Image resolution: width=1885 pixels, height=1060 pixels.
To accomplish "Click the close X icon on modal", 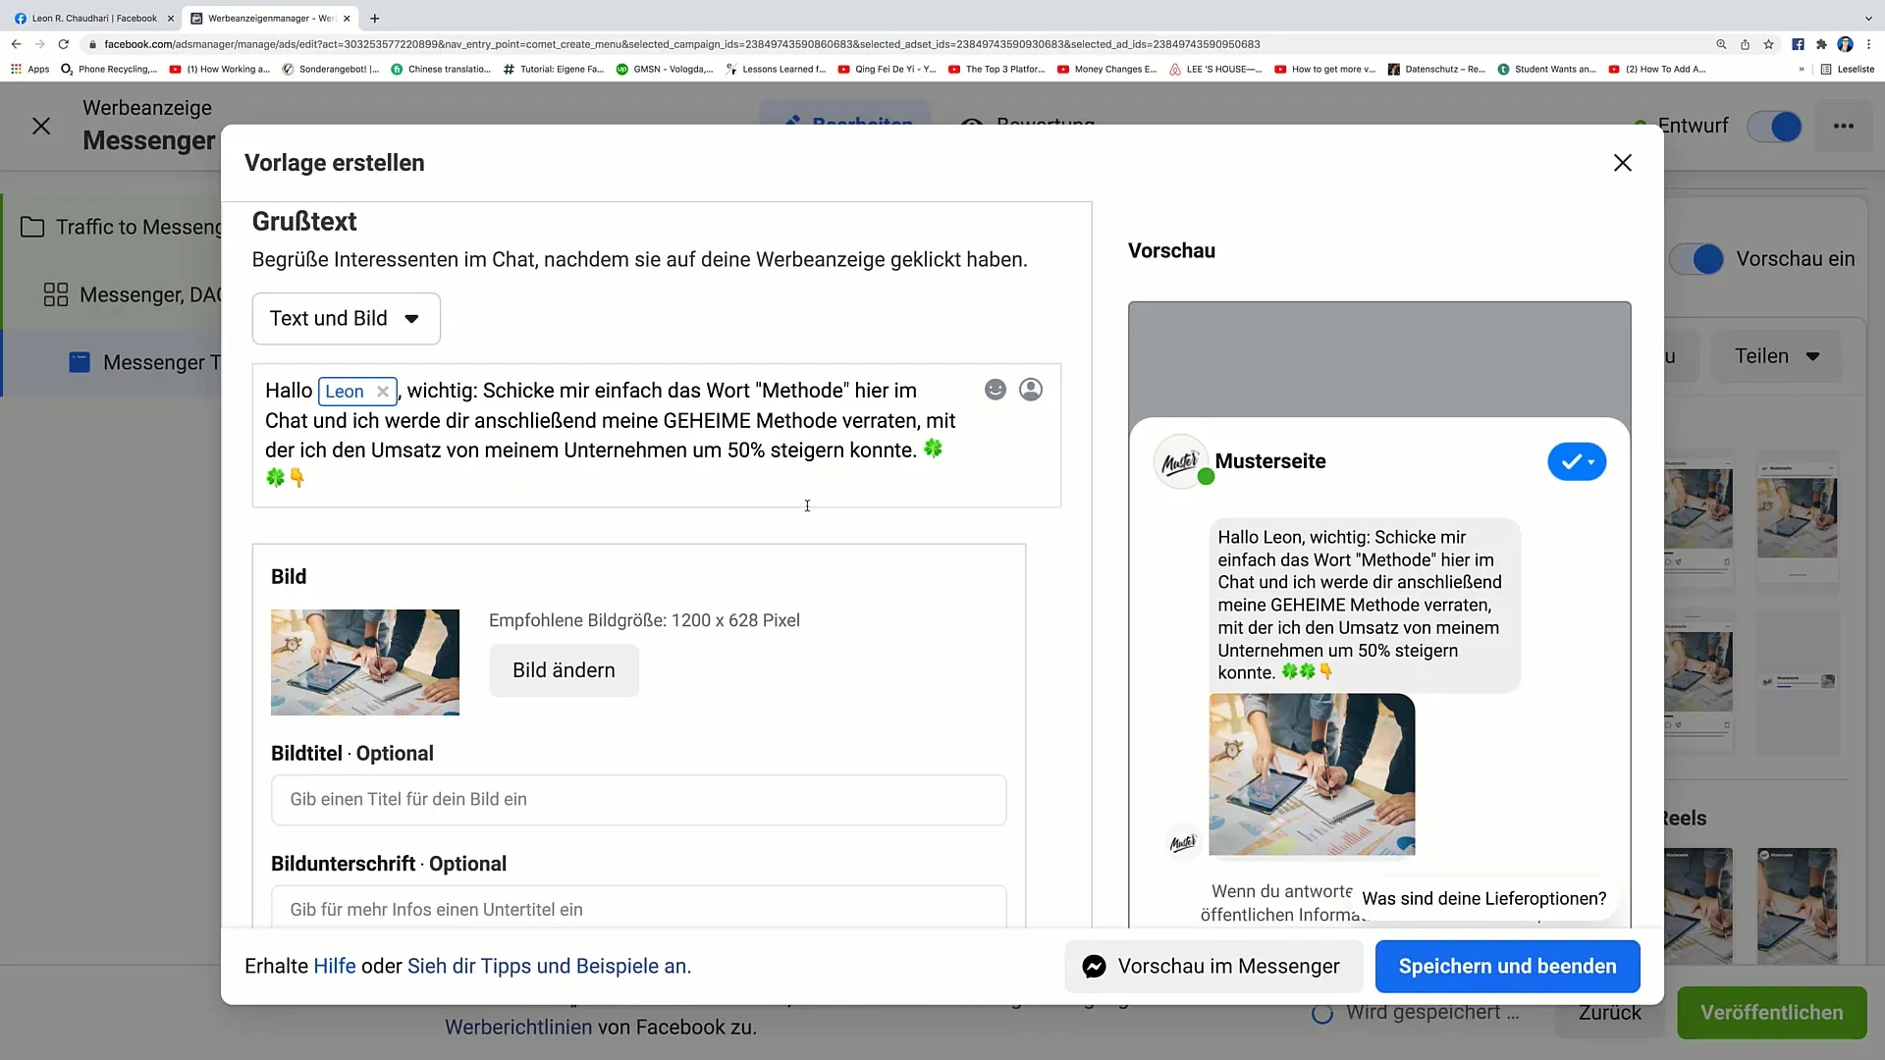I will pyautogui.click(x=1622, y=162).
